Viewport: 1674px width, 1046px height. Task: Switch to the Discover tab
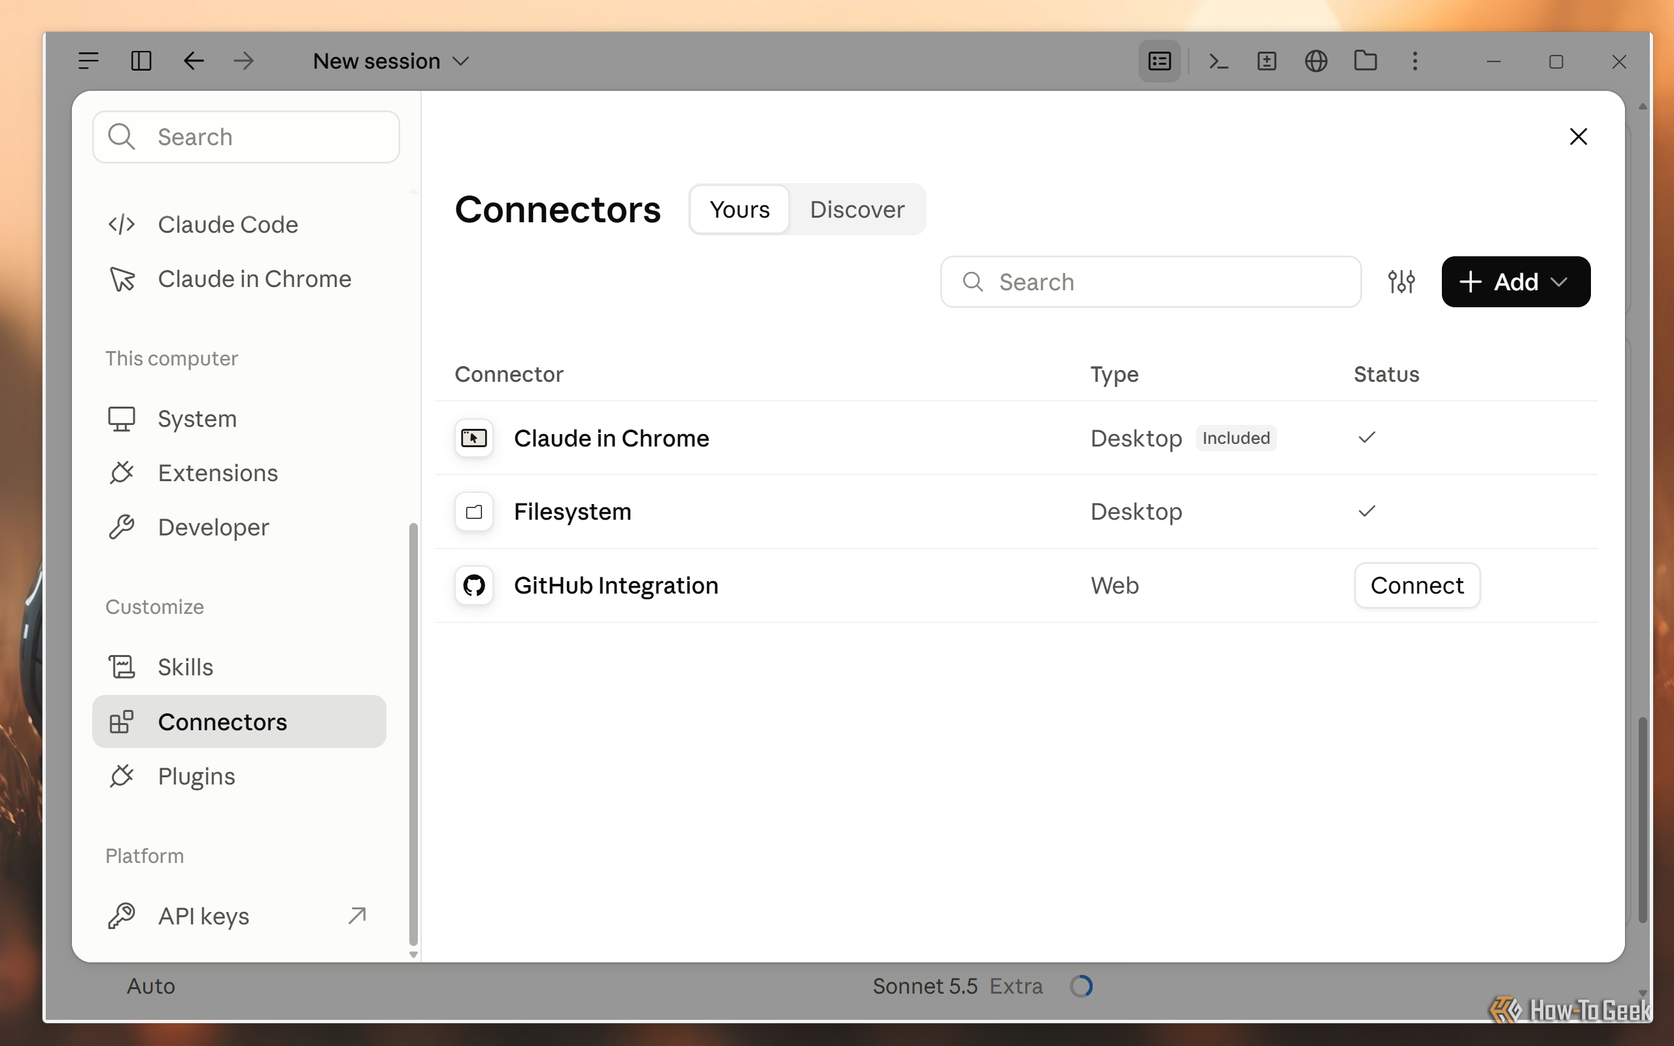tap(857, 209)
